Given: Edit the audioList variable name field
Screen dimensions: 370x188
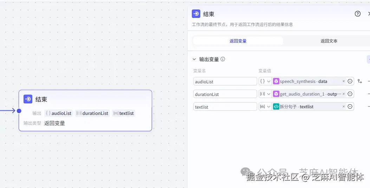Looking at the screenshot, I should (225, 82).
